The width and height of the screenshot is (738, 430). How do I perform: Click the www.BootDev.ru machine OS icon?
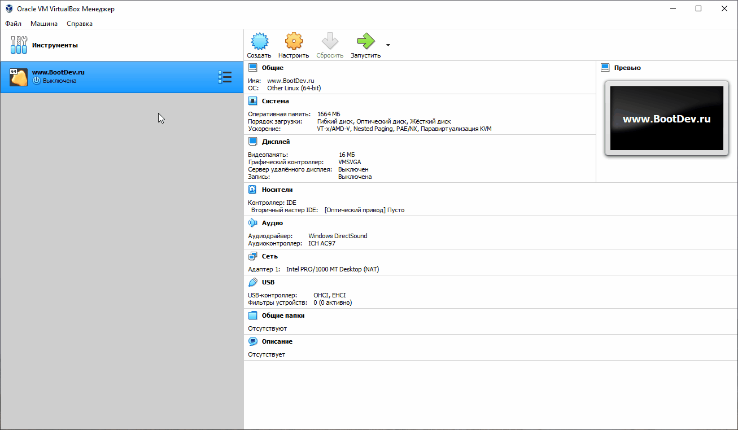tap(19, 77)
